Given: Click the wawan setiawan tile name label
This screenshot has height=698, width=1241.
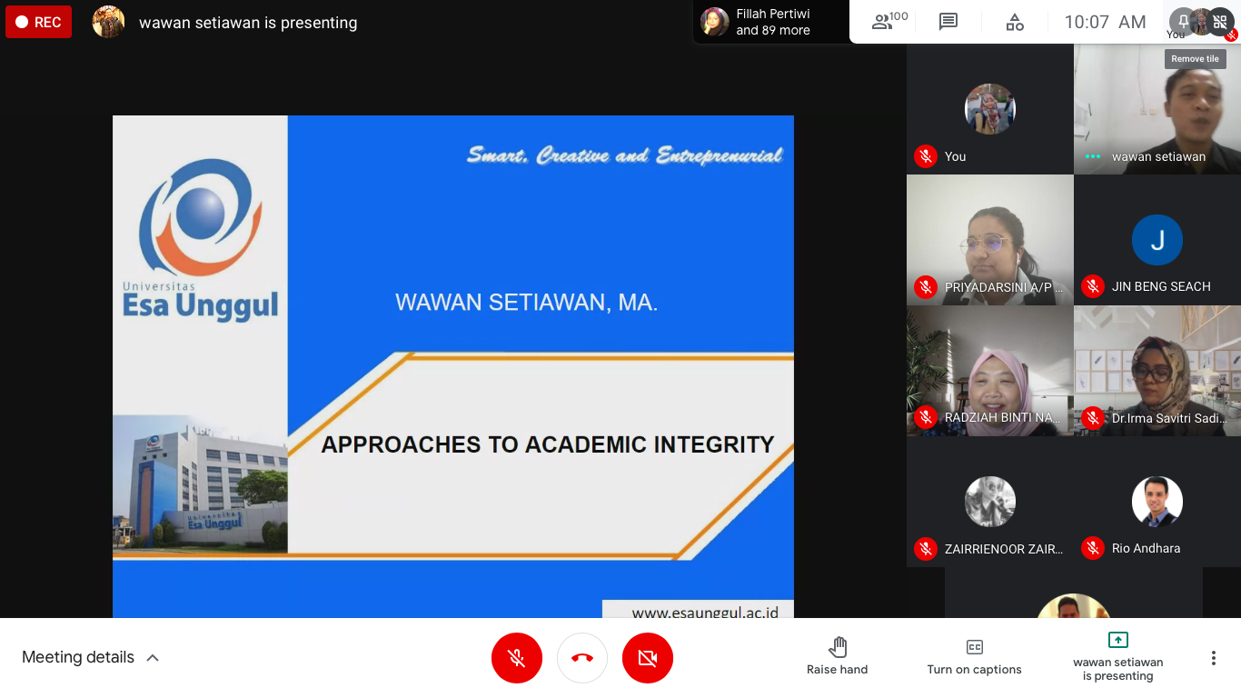Looking at the screenshot, I should tap(1159, 156).
